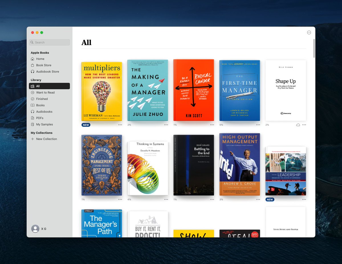Click the PDFs document icon
This screenshot has width=342, height=264.
[32, 118]
